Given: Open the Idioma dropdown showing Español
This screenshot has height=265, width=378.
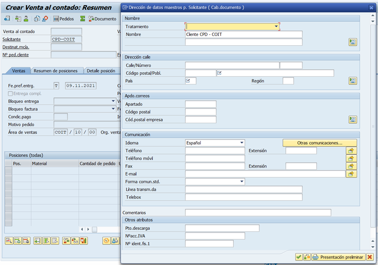Looking at the screenshot, I should (242, 143).
